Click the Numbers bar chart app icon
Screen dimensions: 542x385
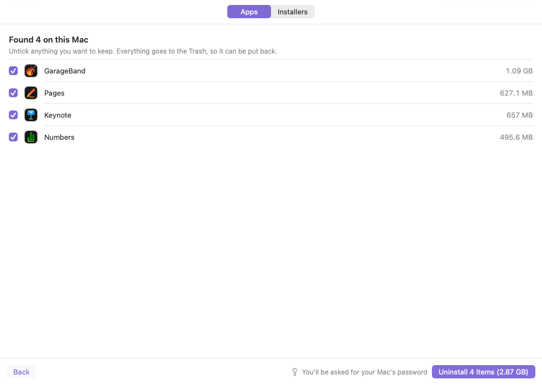(31, 137)
